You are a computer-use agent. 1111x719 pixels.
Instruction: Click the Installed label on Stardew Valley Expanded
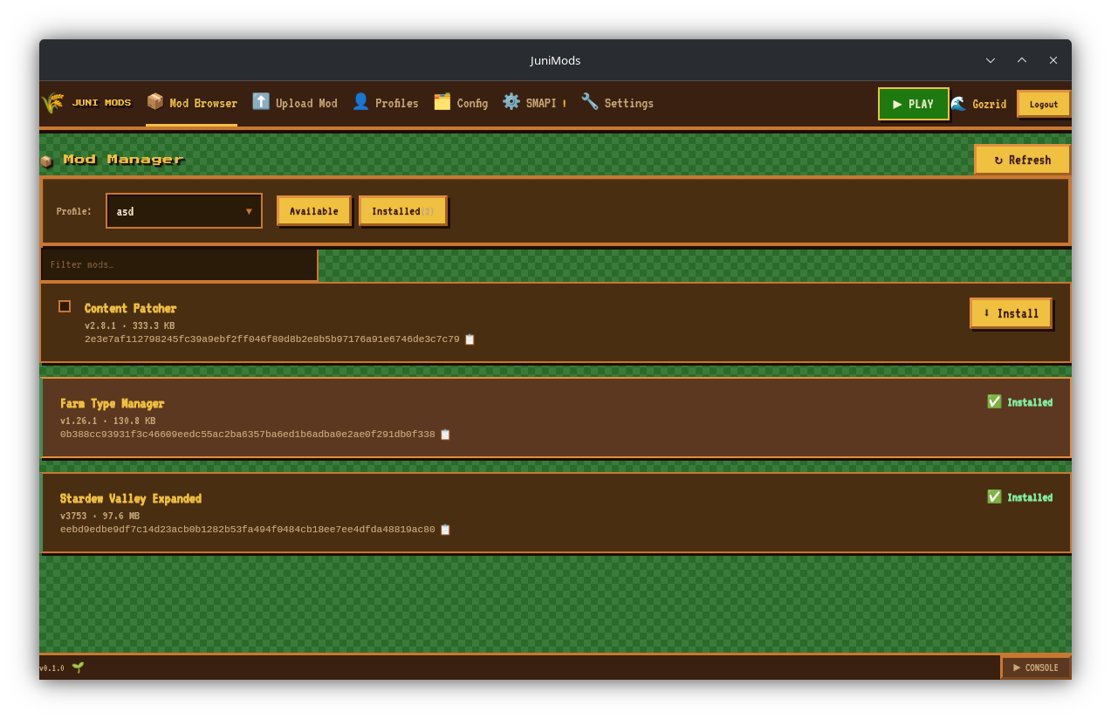pos(1030,497)
